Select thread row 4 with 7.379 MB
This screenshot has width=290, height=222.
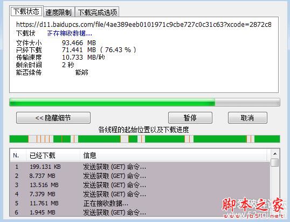pyautogui.click(x=140, y=194)
